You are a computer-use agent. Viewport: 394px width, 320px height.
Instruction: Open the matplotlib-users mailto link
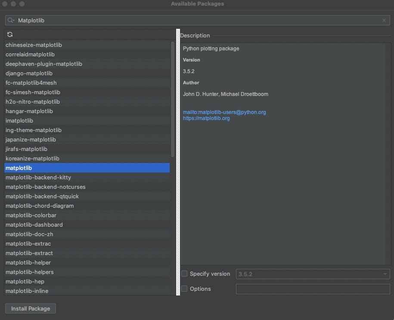(x=224, y=112)
